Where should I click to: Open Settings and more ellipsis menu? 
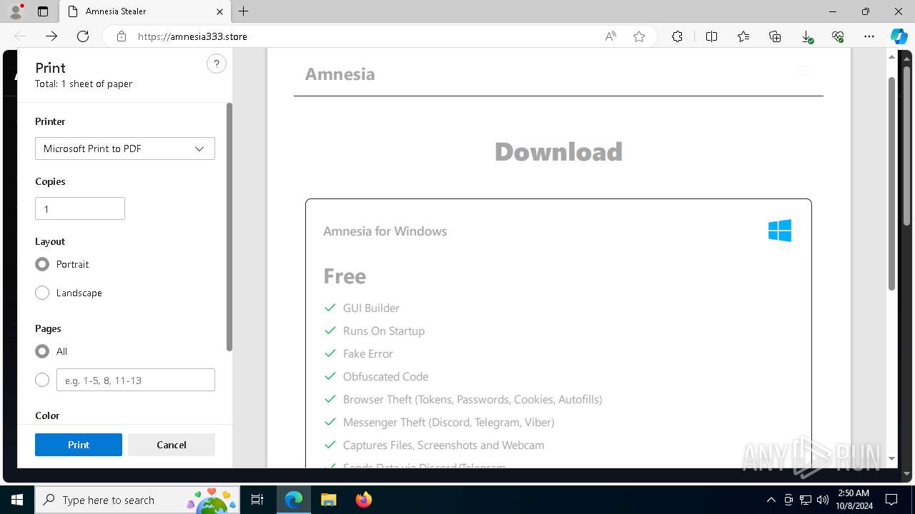click(869, 36)
